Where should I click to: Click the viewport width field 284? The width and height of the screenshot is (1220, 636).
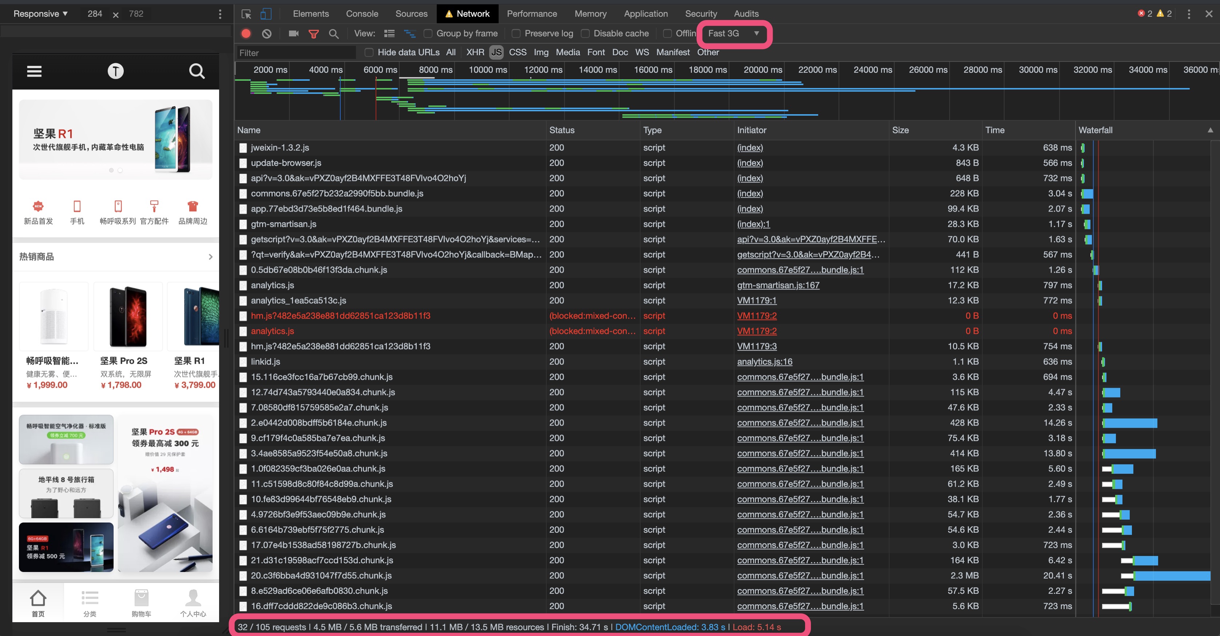(95, 14)
